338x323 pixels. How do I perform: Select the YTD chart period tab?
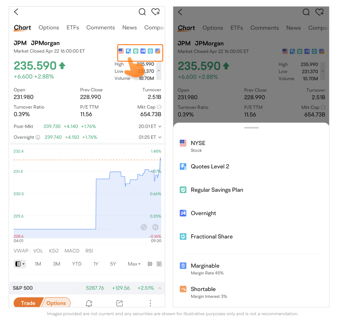point(77,264)
